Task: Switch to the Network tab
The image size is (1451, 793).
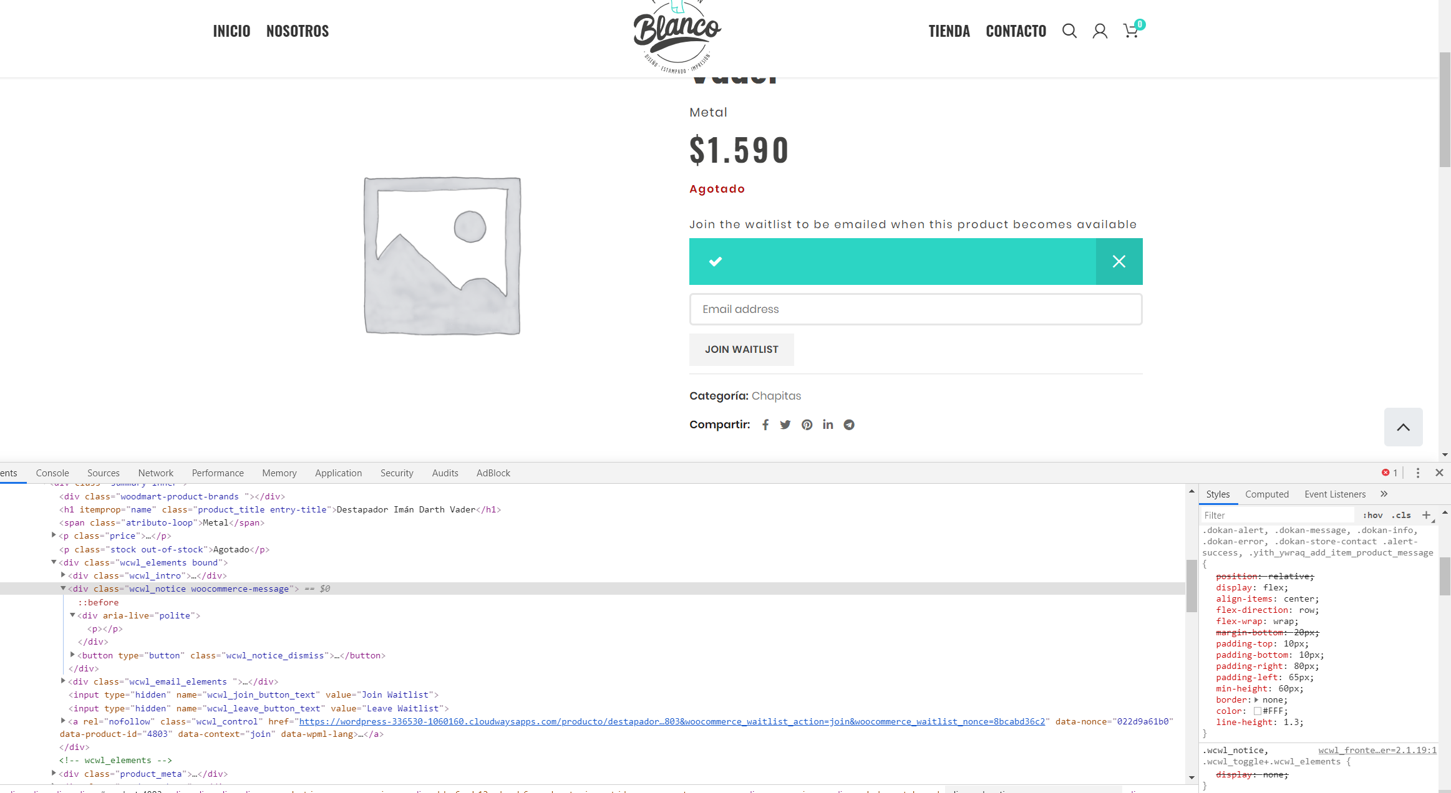Action: [x=156, y=473]
